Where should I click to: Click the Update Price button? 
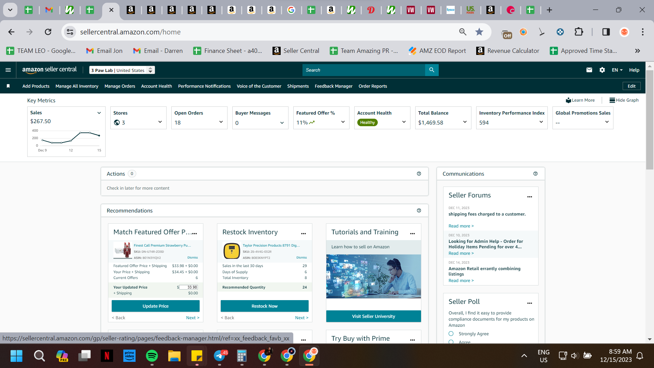156,306
